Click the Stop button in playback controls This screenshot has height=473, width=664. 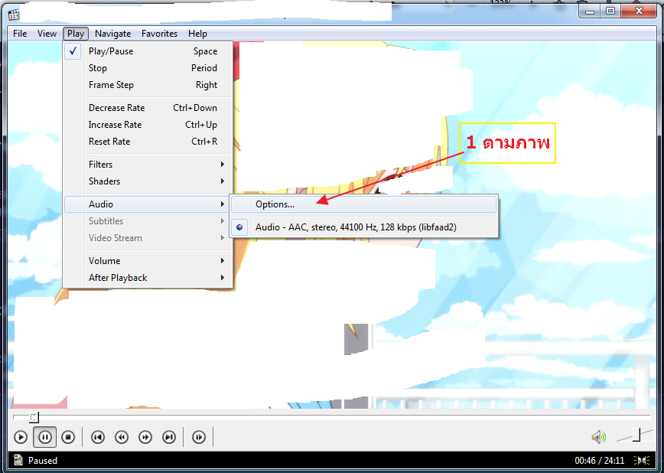[x=68, y=437]
